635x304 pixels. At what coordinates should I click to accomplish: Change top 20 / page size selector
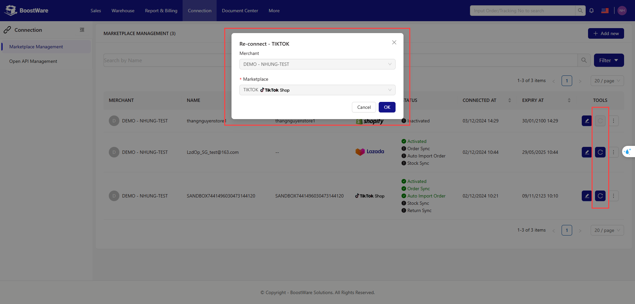pyautogui.click(x=607, y=81)
